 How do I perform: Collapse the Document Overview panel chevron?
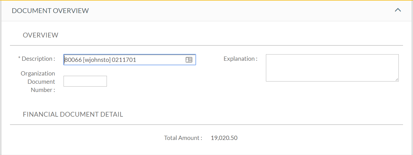click(x=398, y=10)
